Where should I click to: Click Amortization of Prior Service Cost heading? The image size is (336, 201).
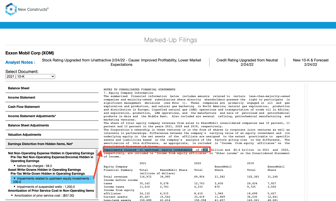click(x=51, y=191)
